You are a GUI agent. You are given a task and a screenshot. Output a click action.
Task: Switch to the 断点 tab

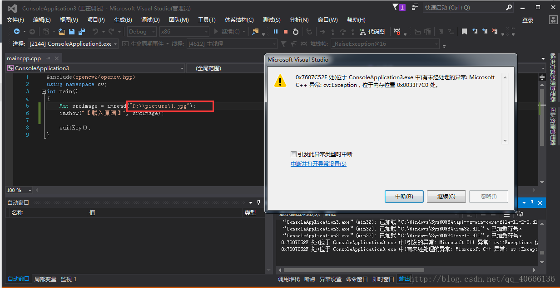(x=310, y=279)
